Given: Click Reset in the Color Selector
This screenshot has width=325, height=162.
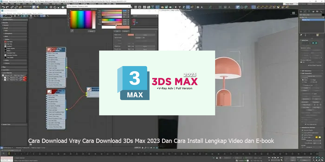Looking at the screenshot, I should pyautogui.click(x=91, y=31).
